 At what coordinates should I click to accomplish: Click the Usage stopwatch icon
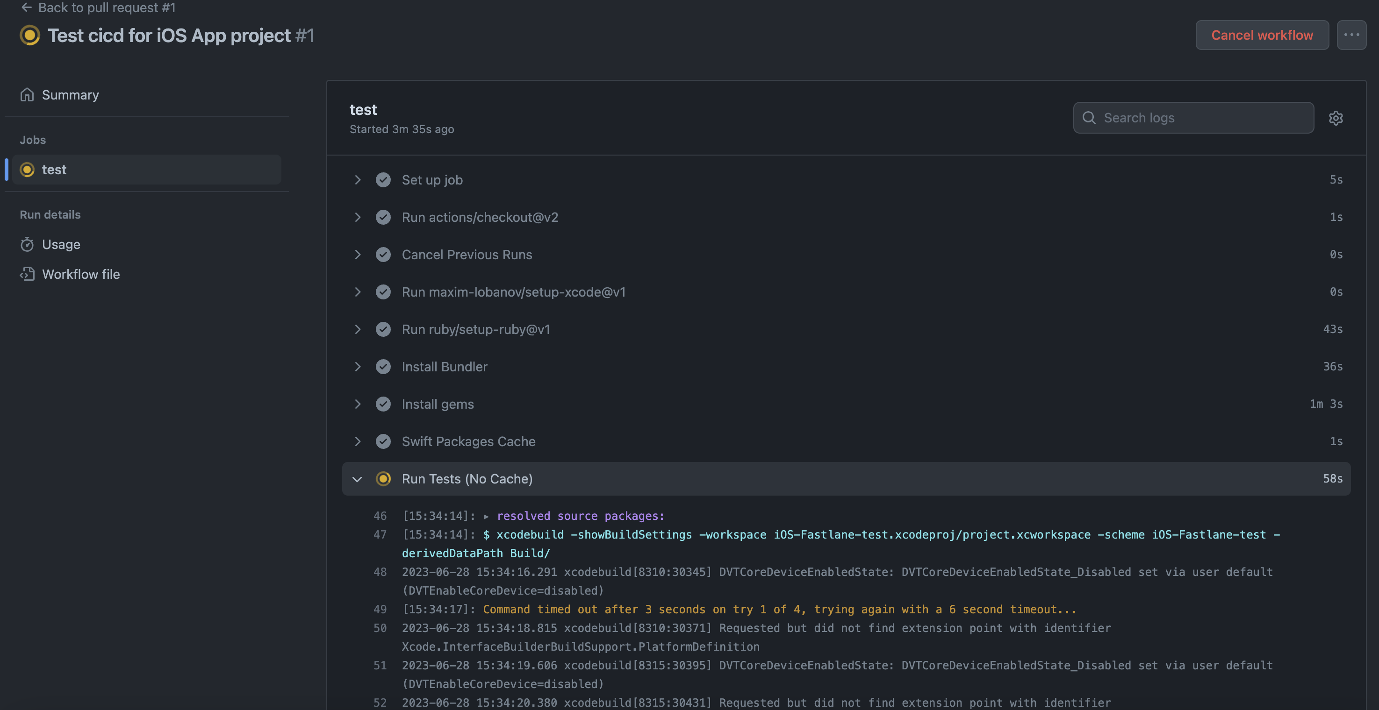(27, 244)
